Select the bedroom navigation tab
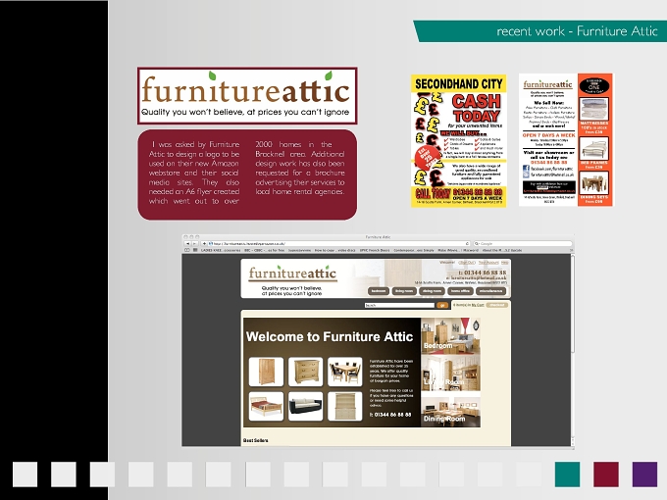Viewport: 667px width, 500px height. pyautogui.click(x=379, y=291)
